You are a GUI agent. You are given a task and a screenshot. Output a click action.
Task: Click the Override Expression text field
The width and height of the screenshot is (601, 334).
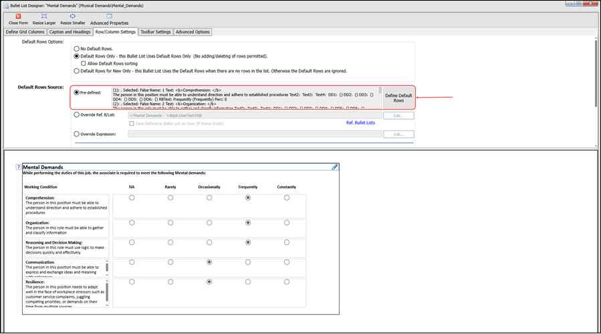pos(255,134)
